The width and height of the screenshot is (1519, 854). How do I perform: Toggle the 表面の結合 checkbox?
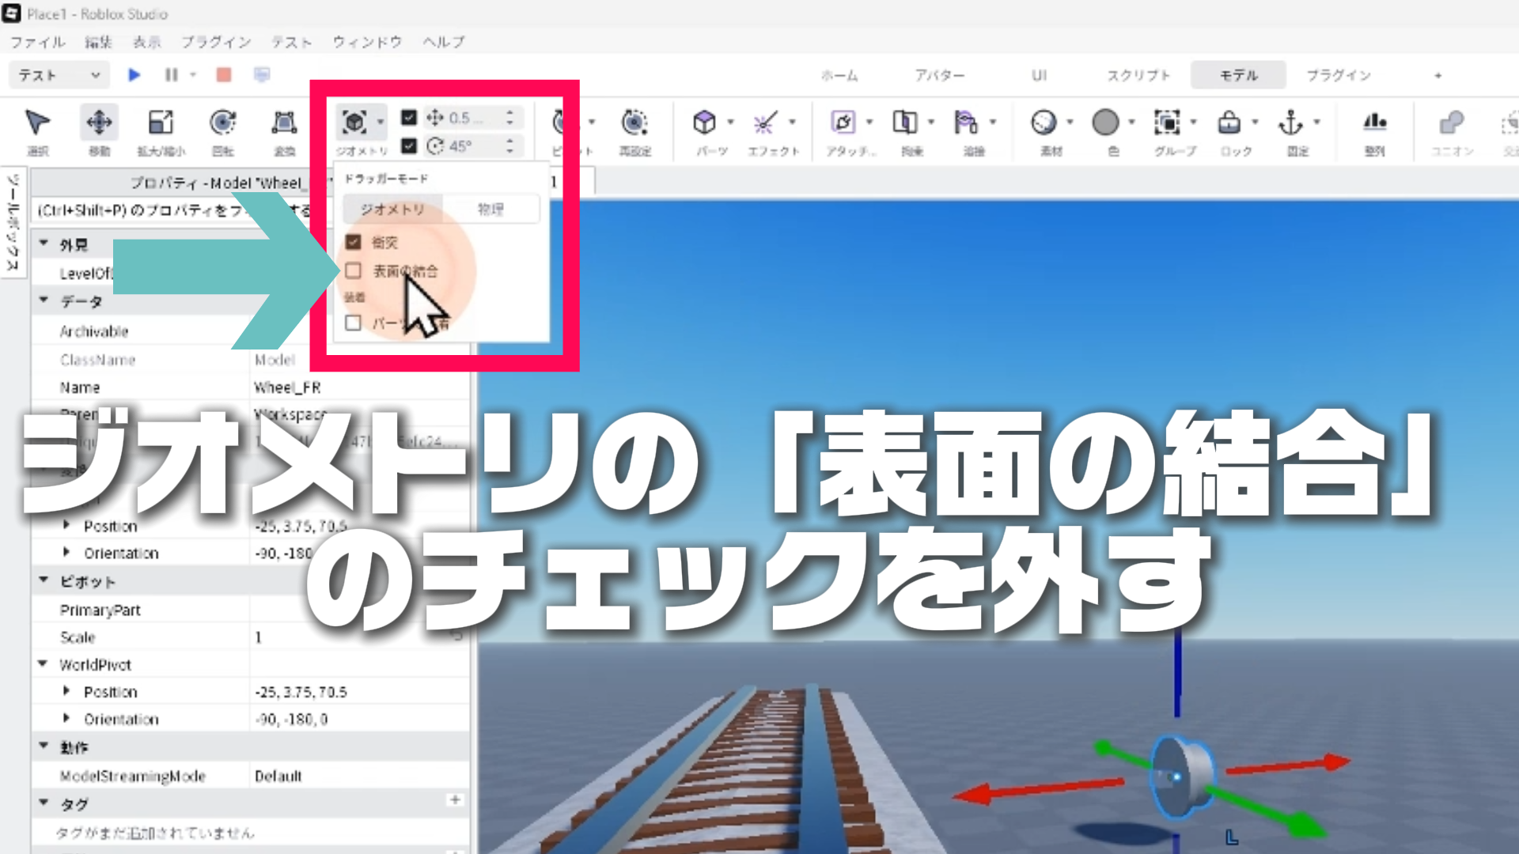click(x=354, y=271)
